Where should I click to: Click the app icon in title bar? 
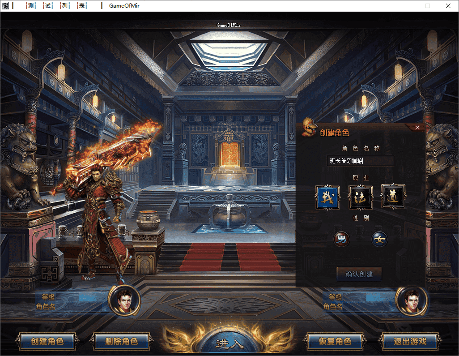(5, 5)
